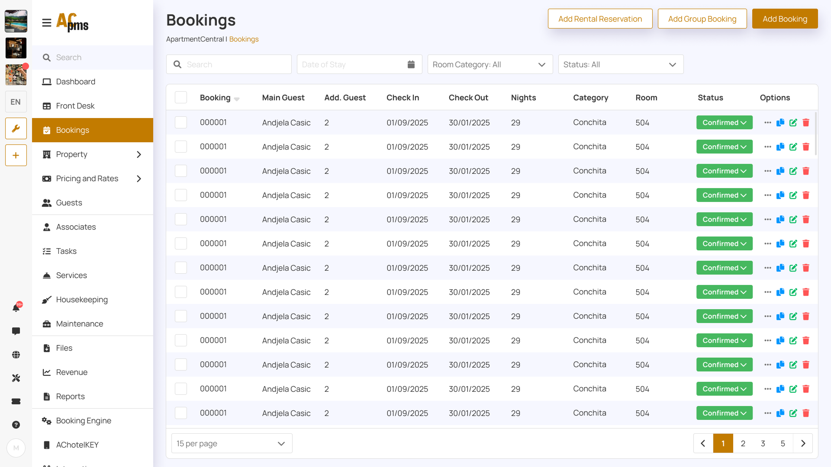Open the Status: All filter dropdown
This screenshot has height=467, width=831.
(x=621, y=64)
